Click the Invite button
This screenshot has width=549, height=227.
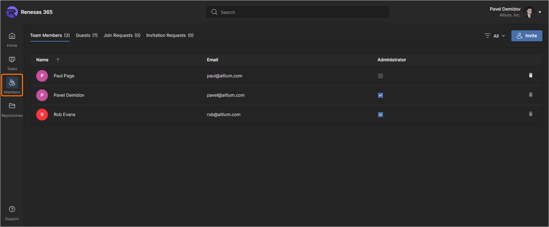[x=527, y=36]
